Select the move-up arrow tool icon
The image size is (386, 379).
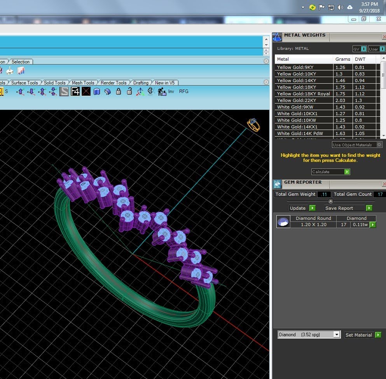20,92
